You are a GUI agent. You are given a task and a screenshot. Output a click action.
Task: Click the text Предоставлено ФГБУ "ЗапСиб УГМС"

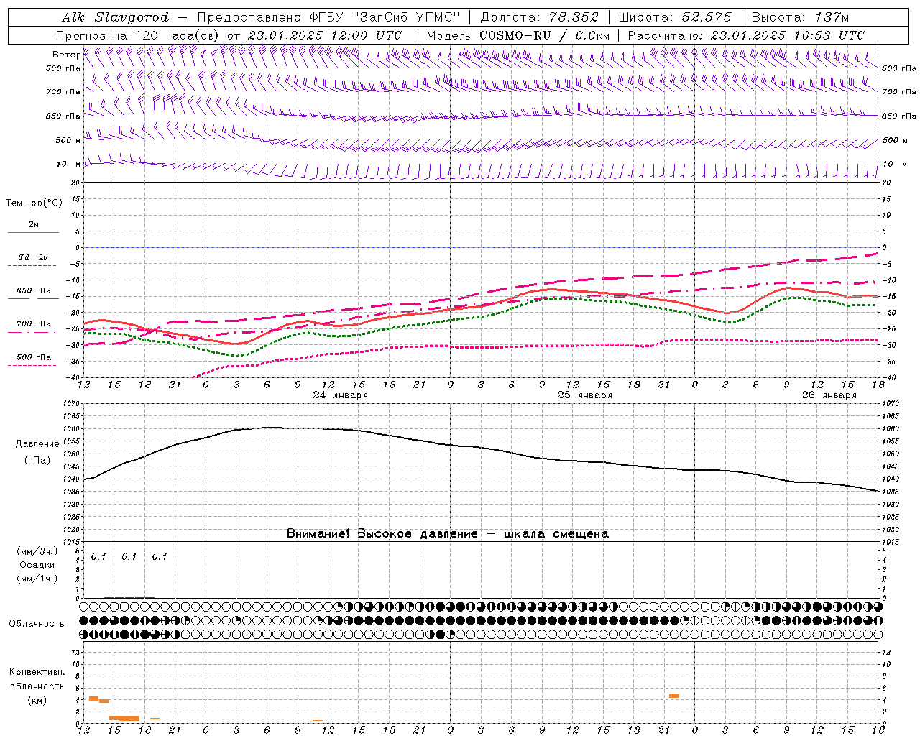click(x=328, y=17)
